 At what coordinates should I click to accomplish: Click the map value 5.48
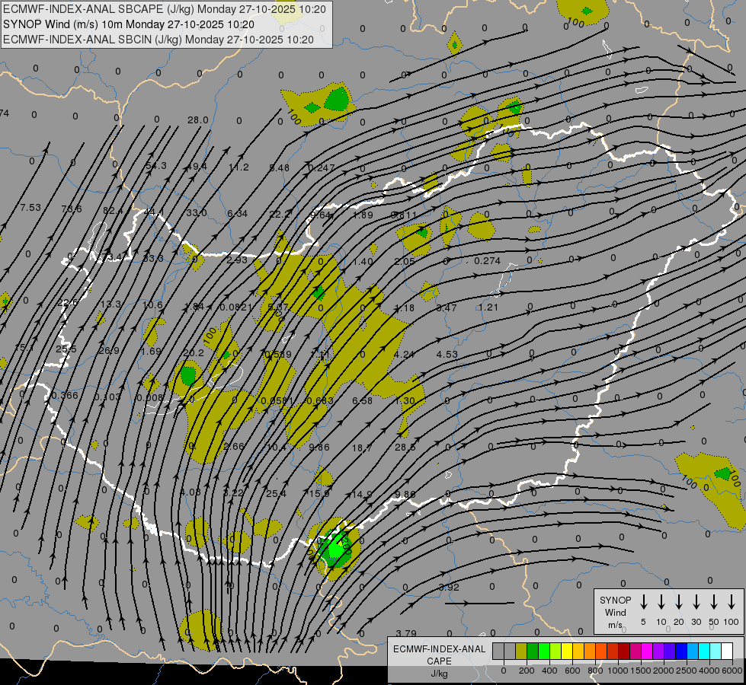coord(280,167)
